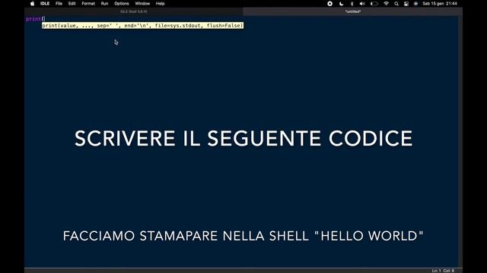Click the screen recording status icon
Viewport: 487px width, 273px height.
[x=329, y=4]
